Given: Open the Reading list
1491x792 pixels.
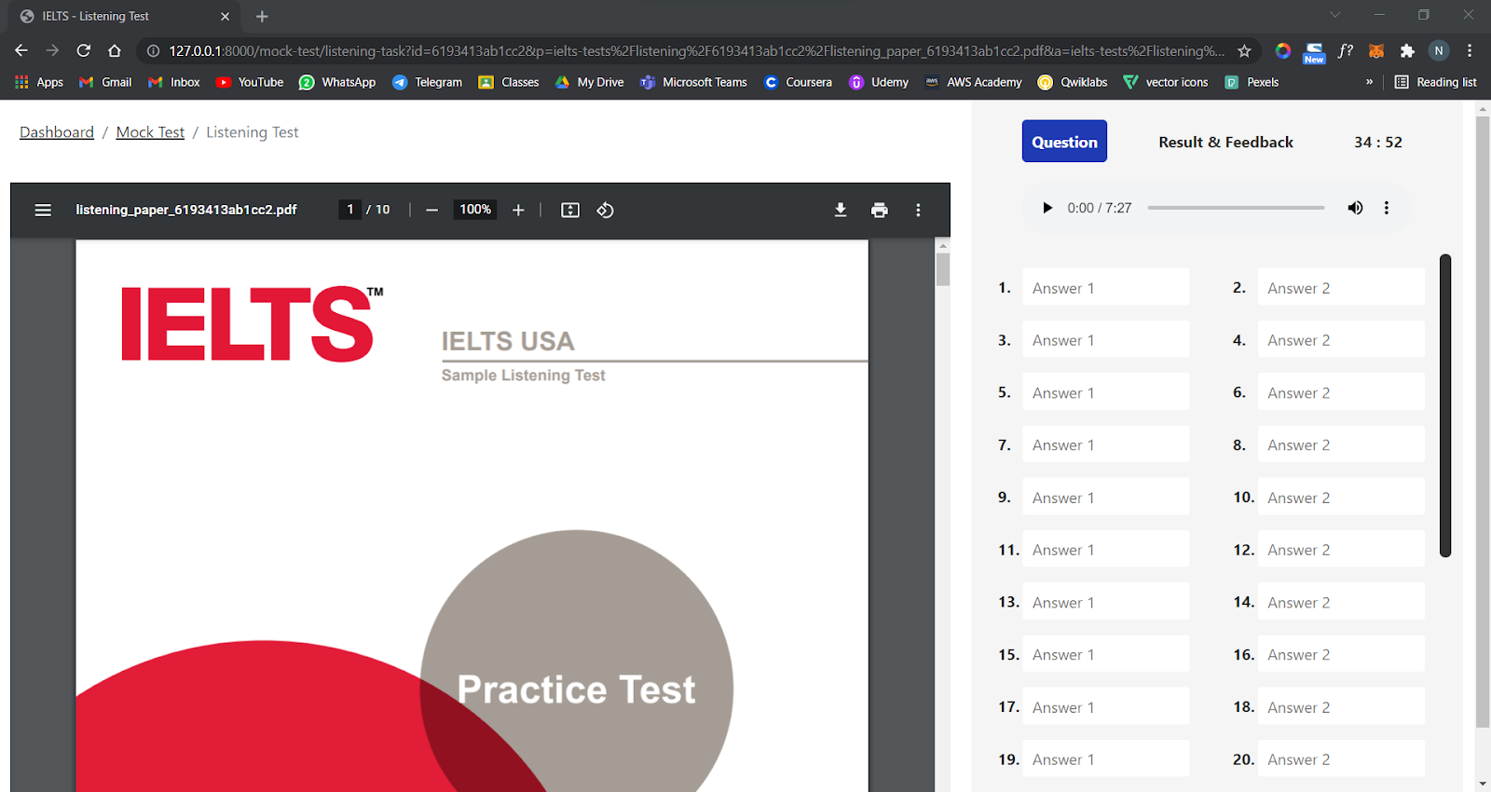Looking at the screenshot, I should (x=1435, y=82).
